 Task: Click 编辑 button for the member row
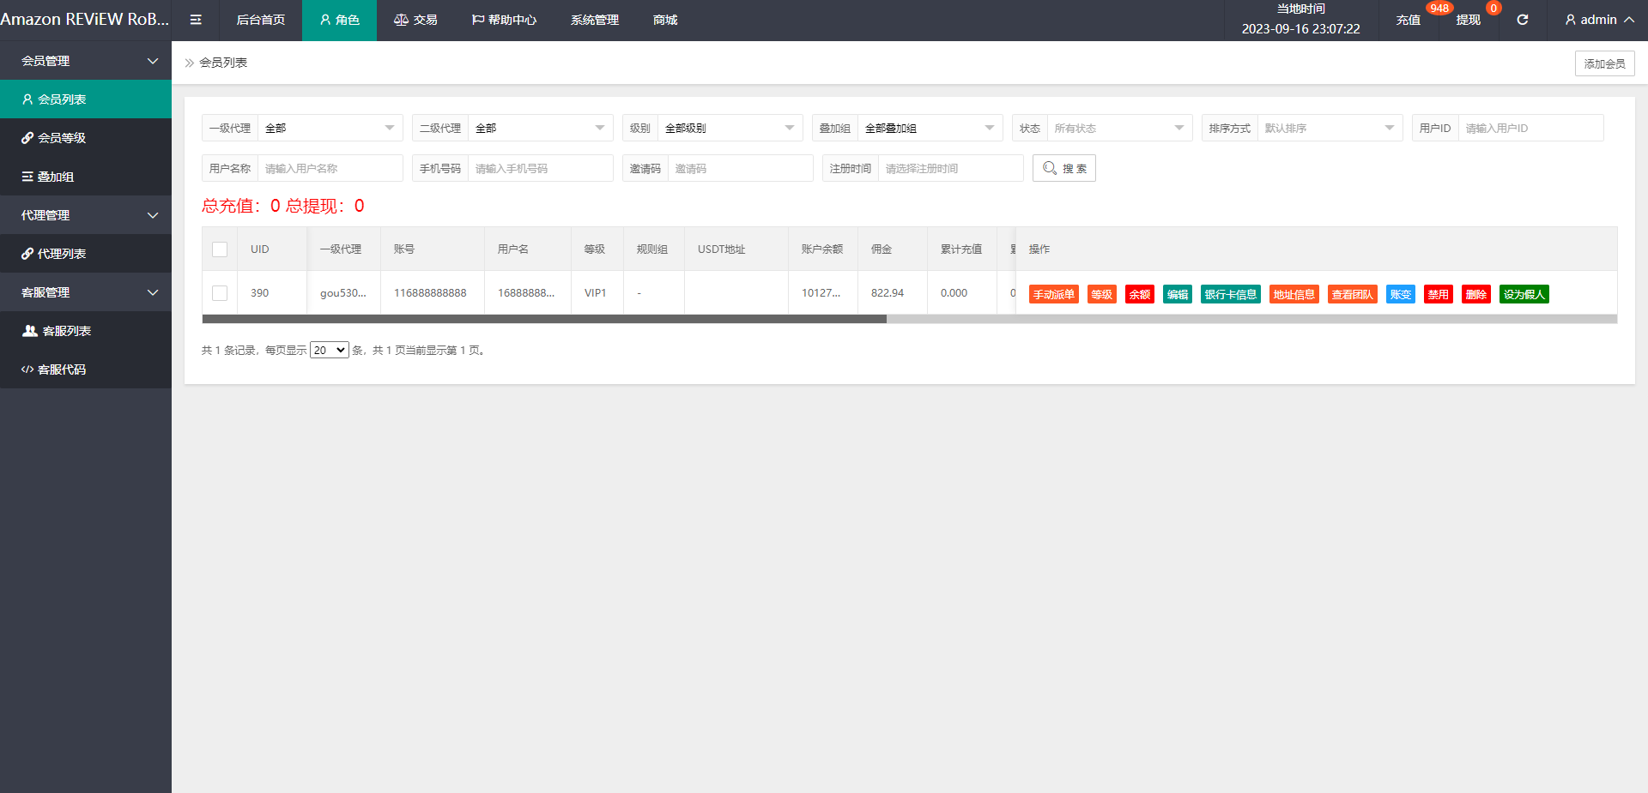click(x=1177, y=294)
